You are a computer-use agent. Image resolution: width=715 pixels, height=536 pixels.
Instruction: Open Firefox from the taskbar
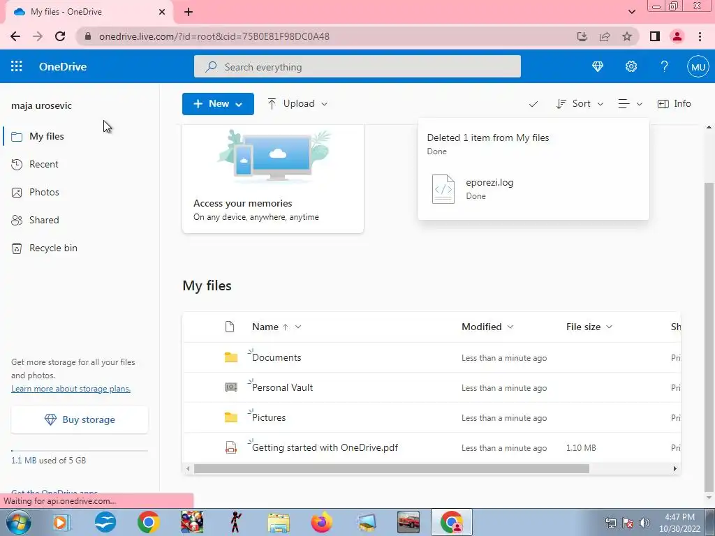coord(322,522)
